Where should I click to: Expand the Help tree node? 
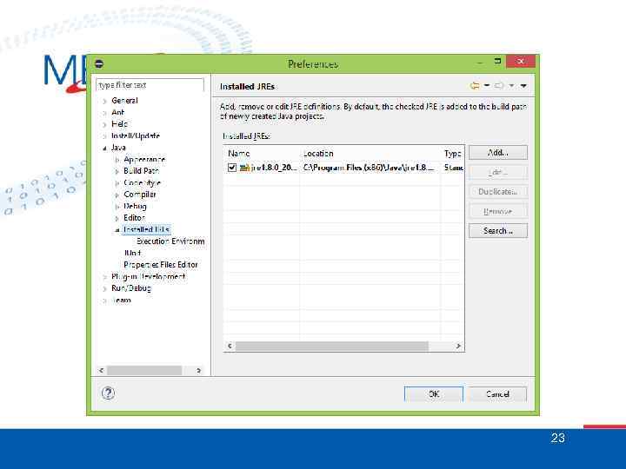pos(104,124)
